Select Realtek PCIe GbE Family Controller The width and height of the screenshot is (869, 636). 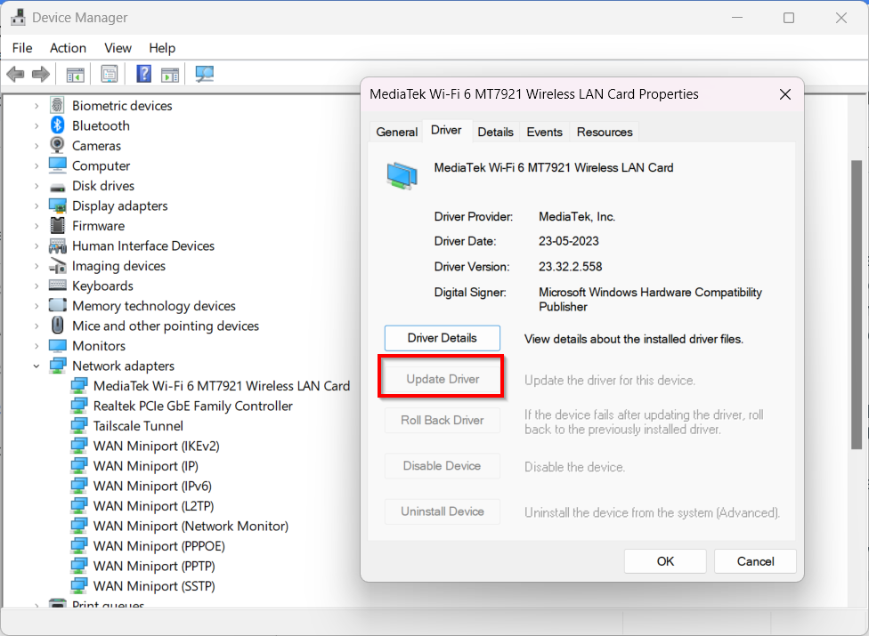tap(192, 406)
